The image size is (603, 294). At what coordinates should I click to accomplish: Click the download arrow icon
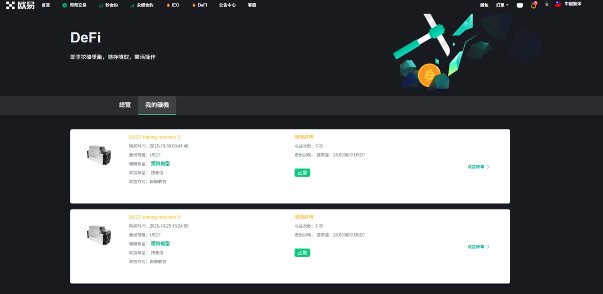[x=547, y=4]
